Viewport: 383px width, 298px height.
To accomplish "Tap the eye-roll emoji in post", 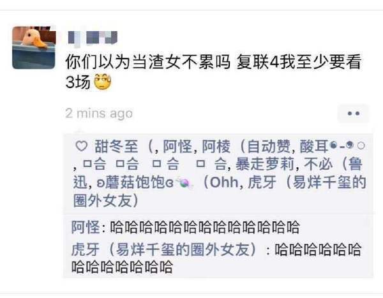I will pos(103,82).
